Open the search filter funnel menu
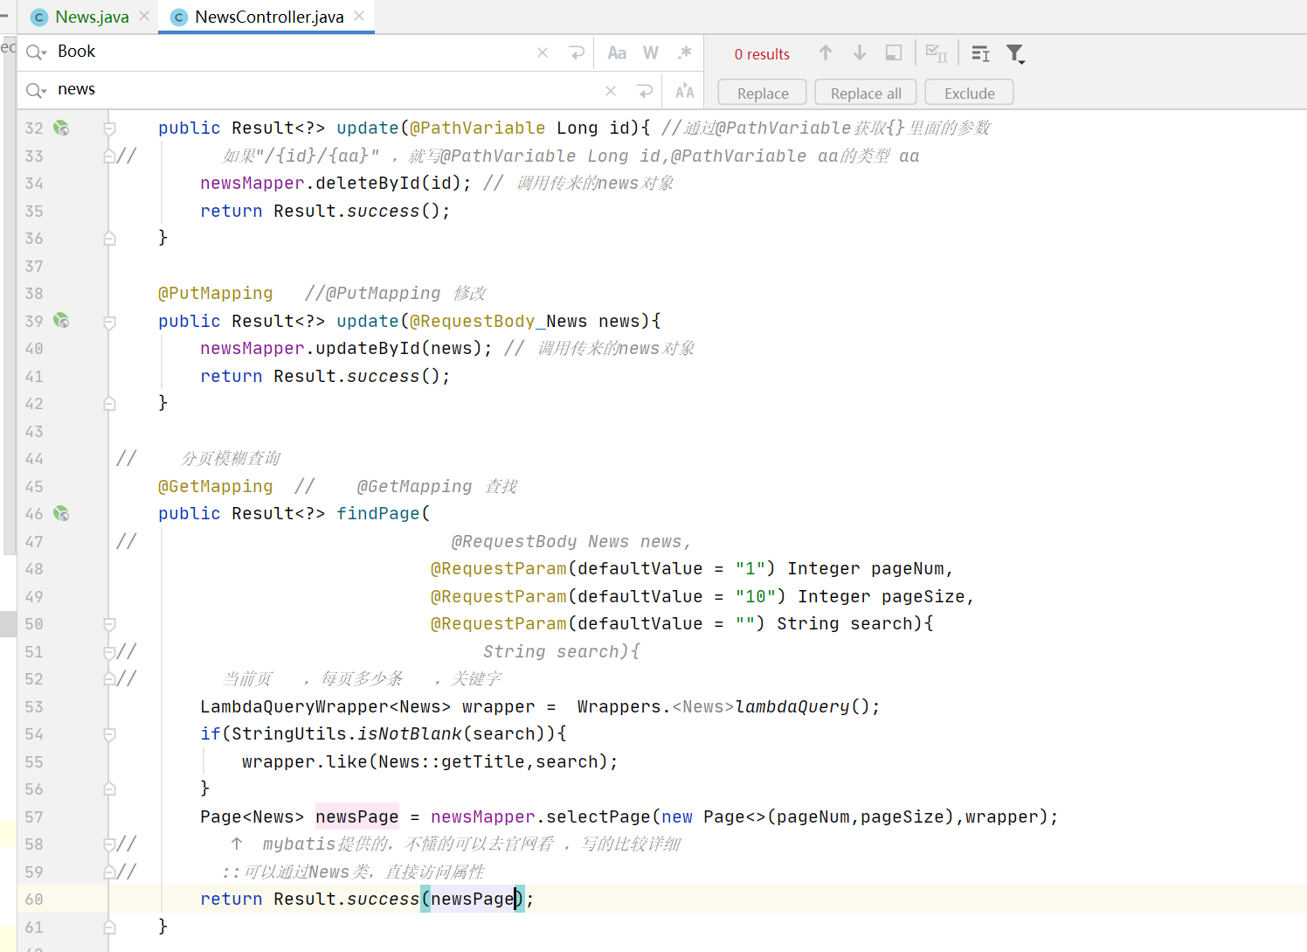 (1015, 53)
